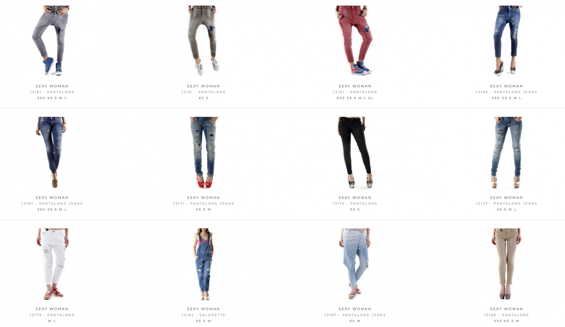565x327 pixels.
Task: View the J3166 ripped blue jeans photo
Action: tap(506, 41)
